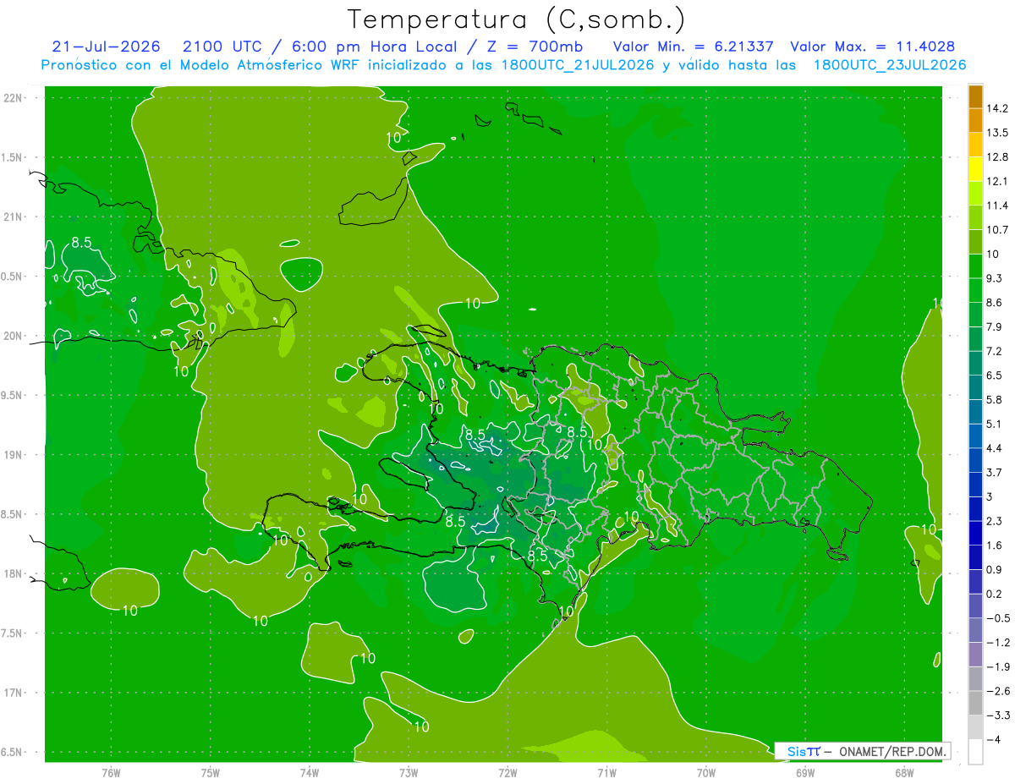Click the '71W' longitude label
This screenshot has width=1015, height=784.
[606, 772]
